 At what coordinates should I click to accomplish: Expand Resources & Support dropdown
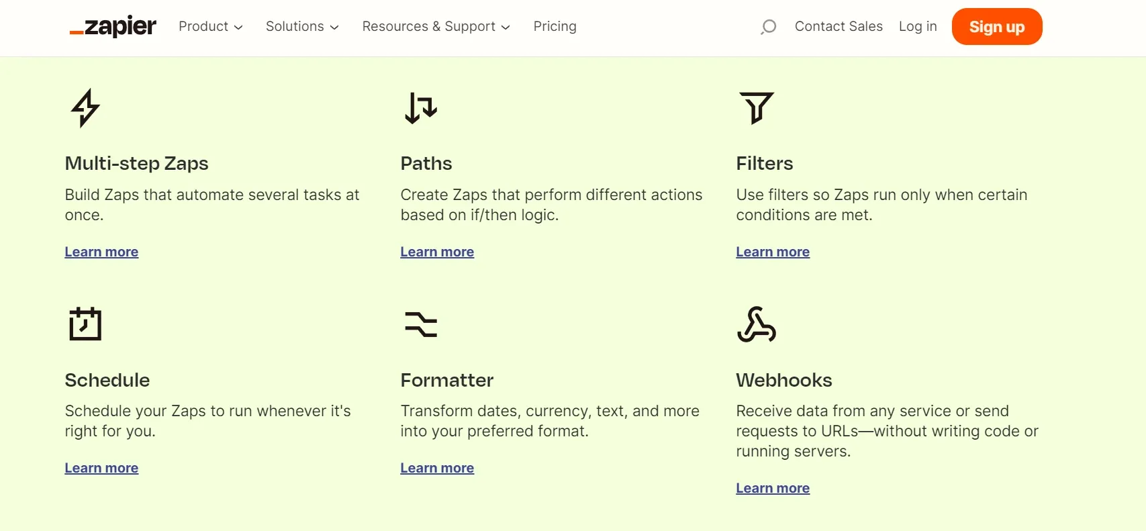(x=436, y=26)
